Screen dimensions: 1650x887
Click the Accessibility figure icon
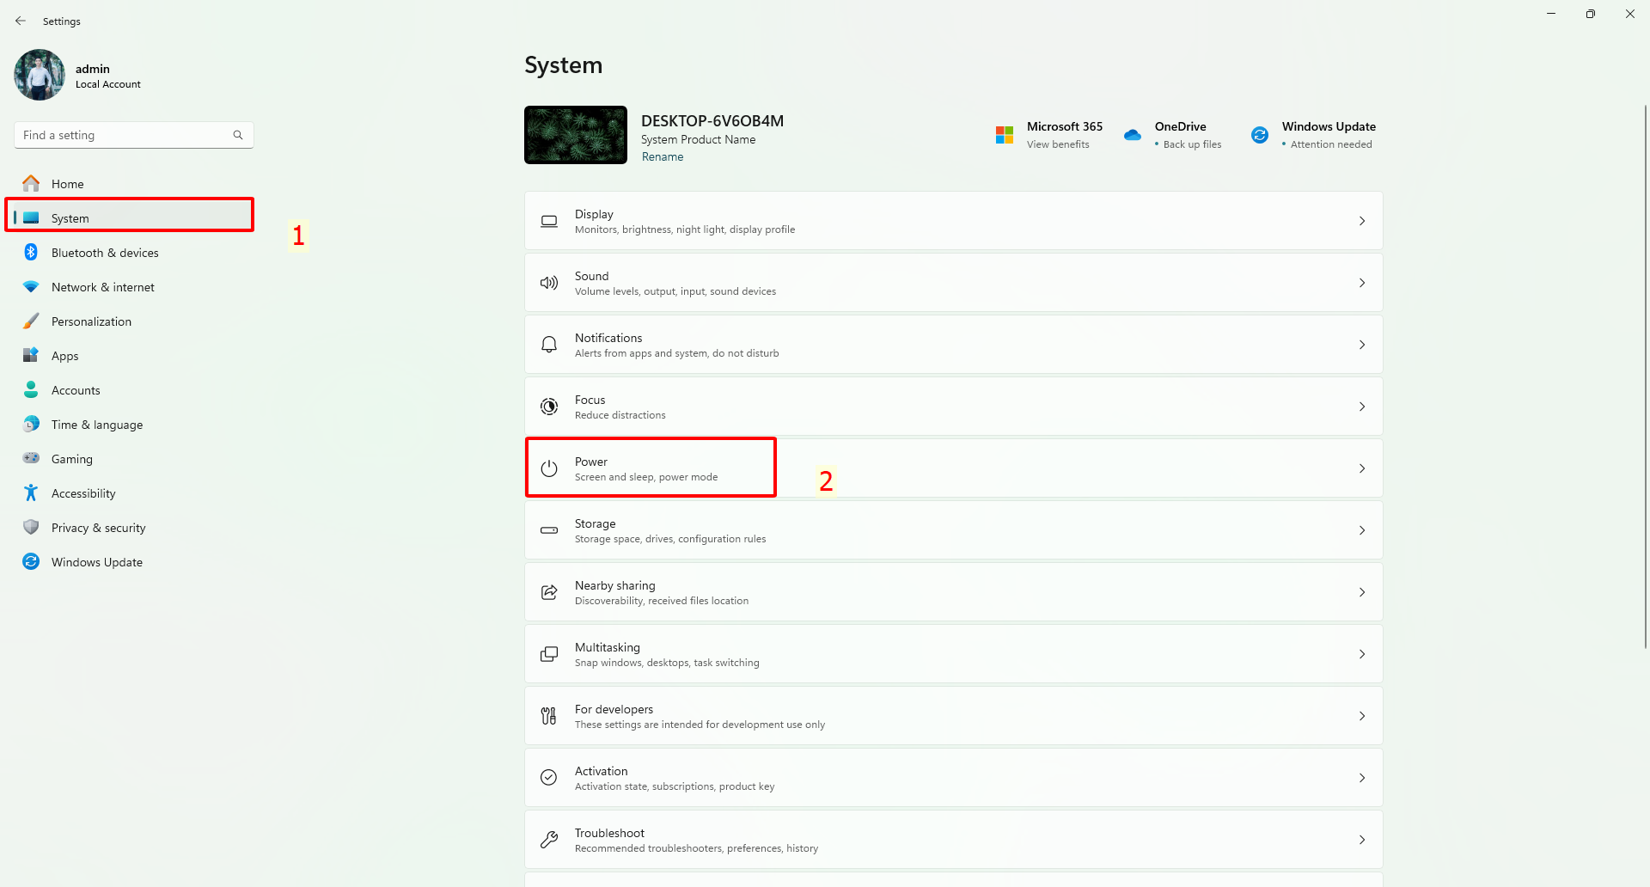[x=31, y=492]
